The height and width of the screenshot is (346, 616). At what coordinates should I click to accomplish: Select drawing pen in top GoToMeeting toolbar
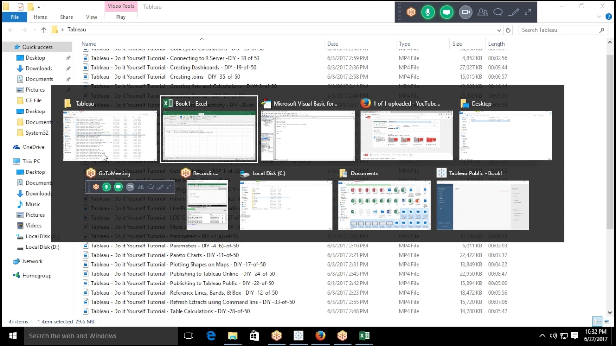tap(514, 12)
